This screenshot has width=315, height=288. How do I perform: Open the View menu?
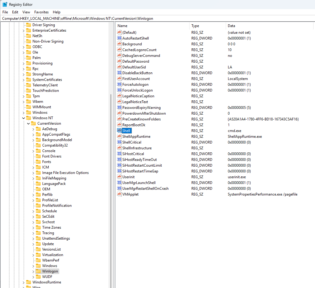pos(26,12)
